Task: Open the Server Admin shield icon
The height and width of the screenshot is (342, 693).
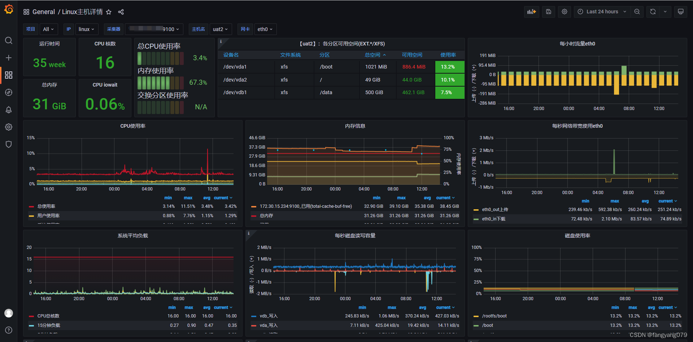Action: (x=9, y=144)
